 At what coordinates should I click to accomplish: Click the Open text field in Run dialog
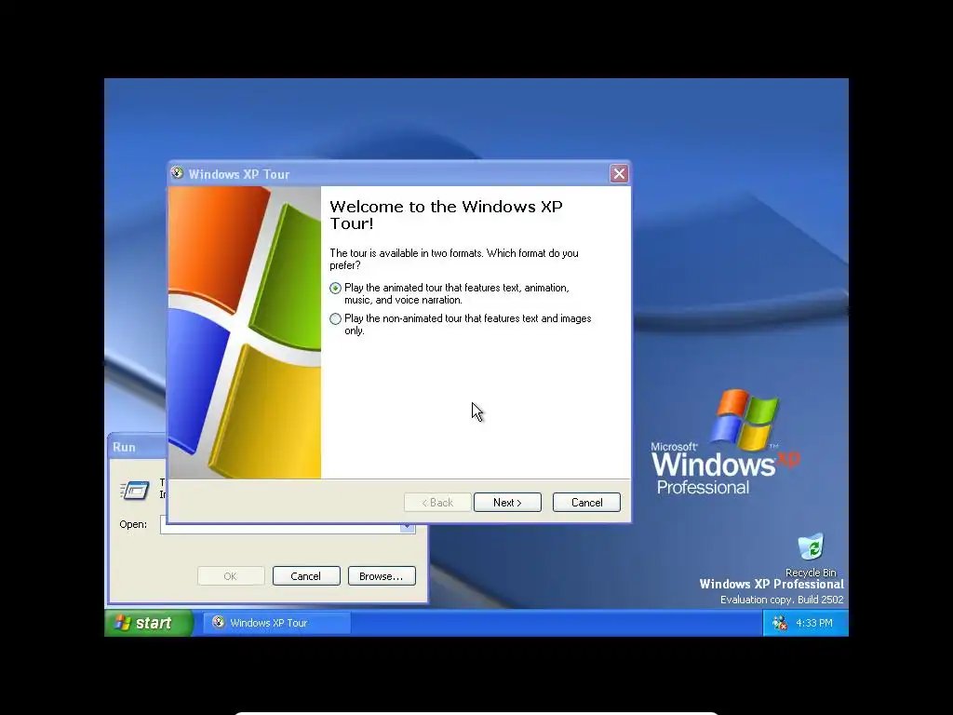(280, 528)
